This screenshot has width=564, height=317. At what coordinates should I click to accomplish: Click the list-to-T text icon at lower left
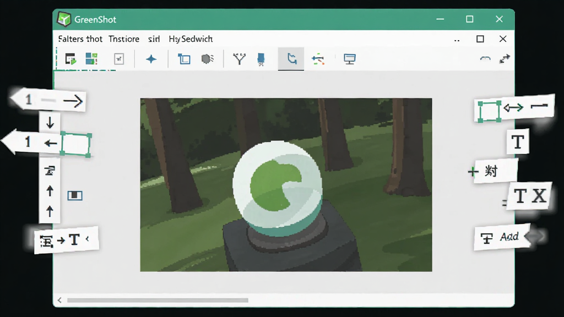[x=46, y=241]
